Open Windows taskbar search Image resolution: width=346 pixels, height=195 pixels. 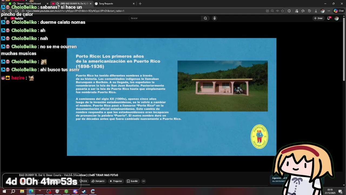click(x=13, y=191)
